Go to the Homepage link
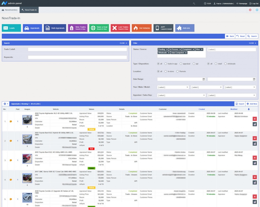This screenshot has width=260, height=207. tap(242, 4)
